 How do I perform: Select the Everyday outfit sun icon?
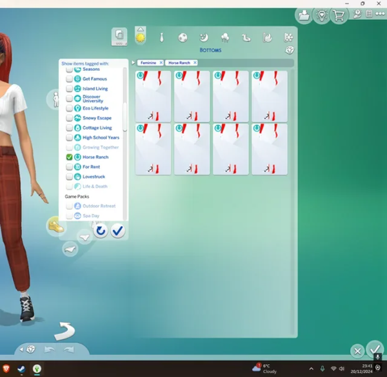click(x=141, y=38)
